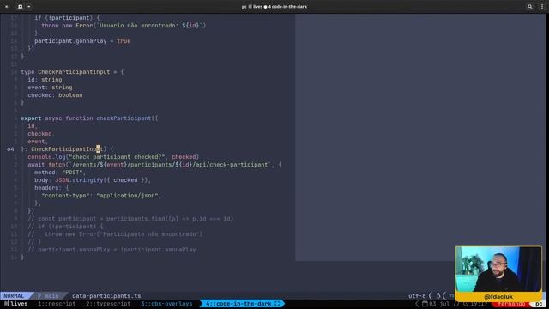The image size is (549, 309).
Task: Click the console.log call line
Action: click(x=113, y=157)
